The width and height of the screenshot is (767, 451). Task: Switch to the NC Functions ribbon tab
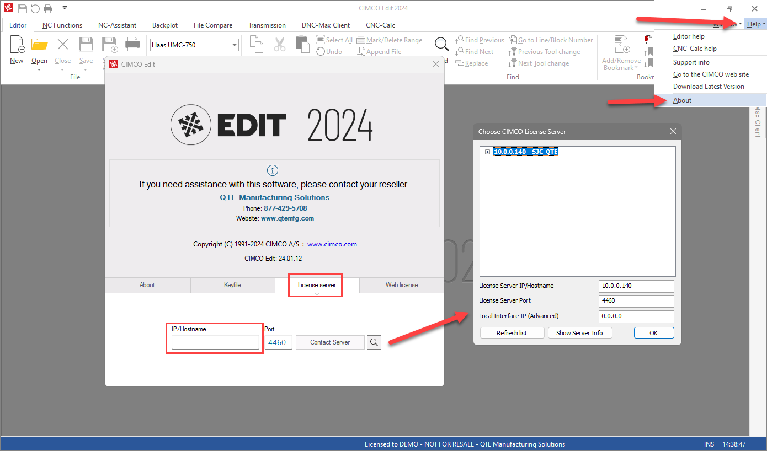(62, 25)
